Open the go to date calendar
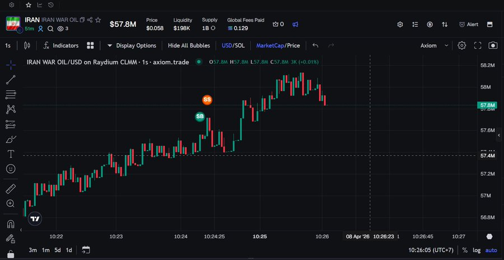Screen dimensions: 504x260 coord(86,250)
